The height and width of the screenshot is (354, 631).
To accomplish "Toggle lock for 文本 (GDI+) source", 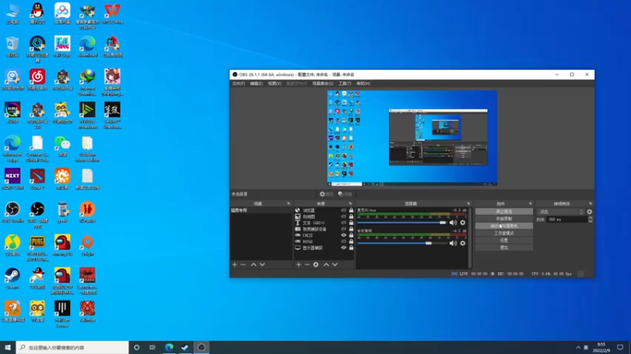I will [x=351, y=223].
